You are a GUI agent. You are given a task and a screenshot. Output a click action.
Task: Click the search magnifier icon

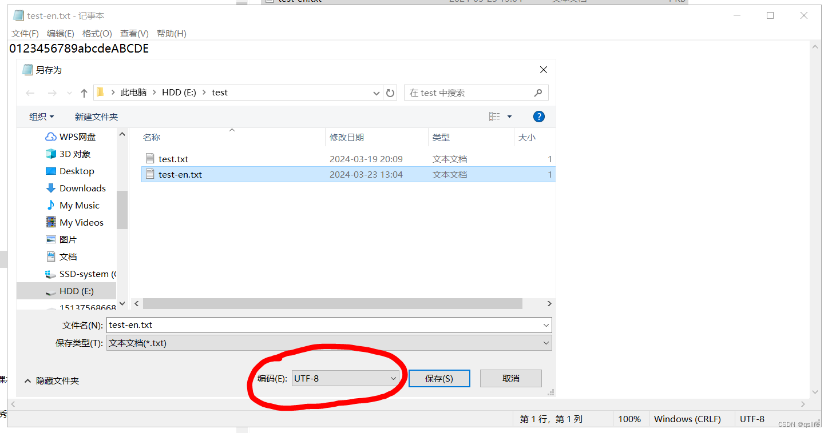click(538, 93)
